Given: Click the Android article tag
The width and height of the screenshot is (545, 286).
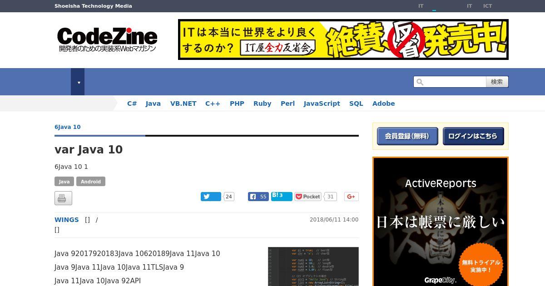Looking at the screenshot, I should click(91, 182).
